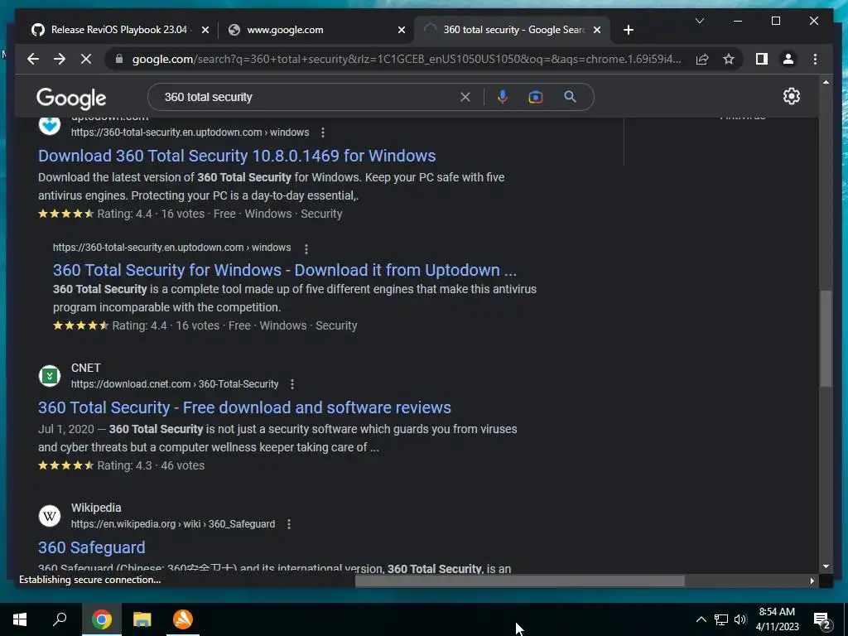This screenshot has height=636, width=848.
Task: Open Download 360 Total Security 10.8.0.1469 link
Action: (x=237, y=156)
